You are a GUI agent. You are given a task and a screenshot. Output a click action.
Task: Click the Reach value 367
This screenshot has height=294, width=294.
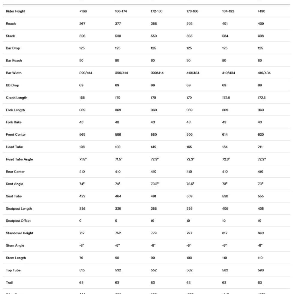82,24
